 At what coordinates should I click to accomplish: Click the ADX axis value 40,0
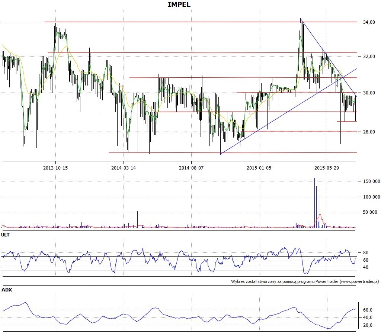click(368, 318)
